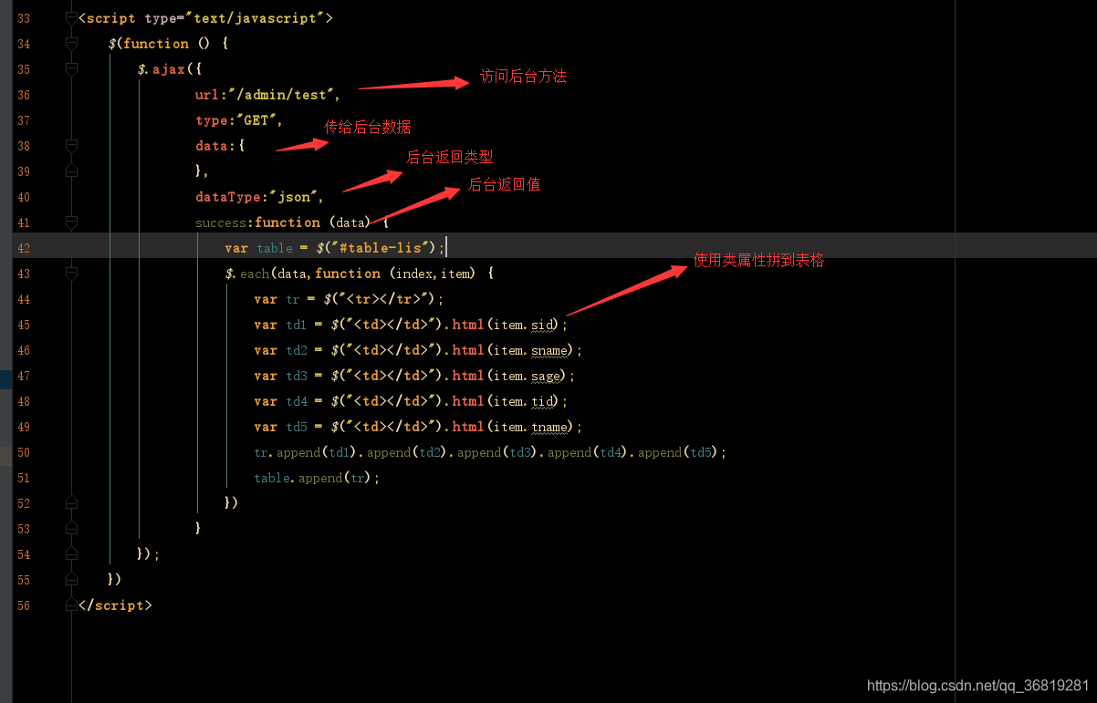Collapse the $(function () block at line 34
The image size is (1097, 703).
pyautogui.click(x=72, y=44)
